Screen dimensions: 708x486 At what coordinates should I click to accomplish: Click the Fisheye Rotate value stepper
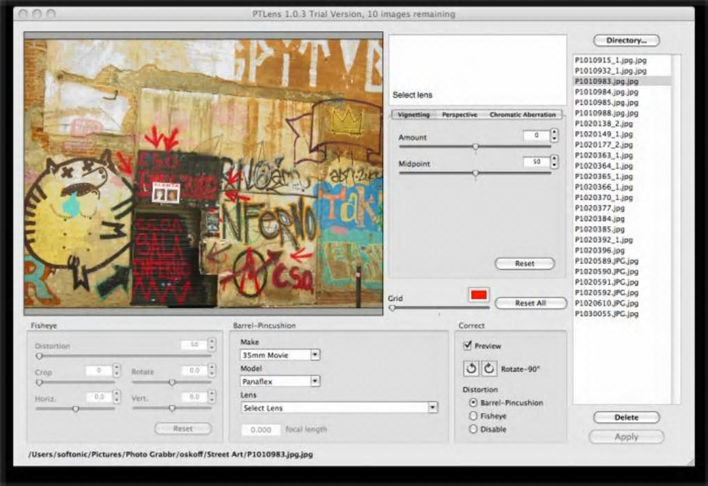pos(212,371)
